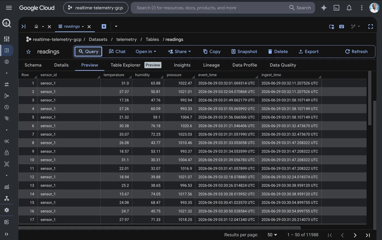Open the Gemini sparkle assistant icon
The height and width of the screenshot is (240, 382).
(324, 8)
